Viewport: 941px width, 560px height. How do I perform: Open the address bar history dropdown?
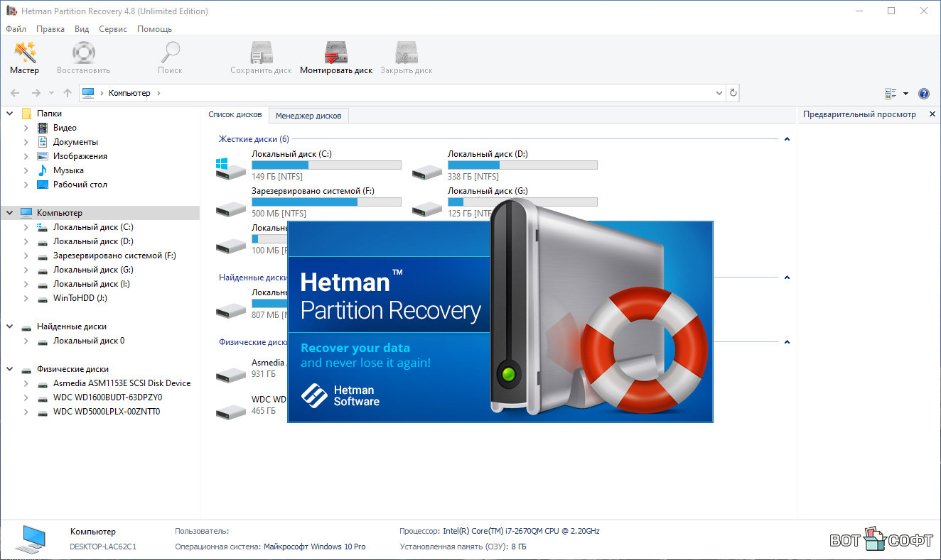[719, 93]
